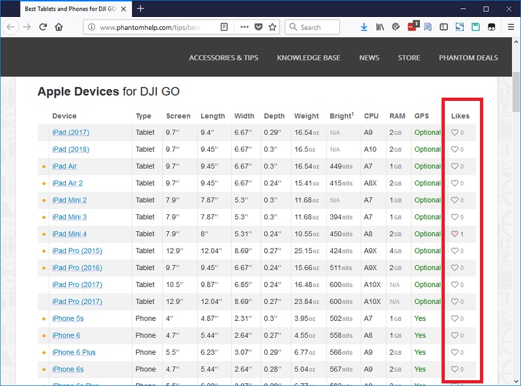Screen dimensions: 521x386
Task: Show sidebars toolbar button
Action: click(x=444, y=27)
